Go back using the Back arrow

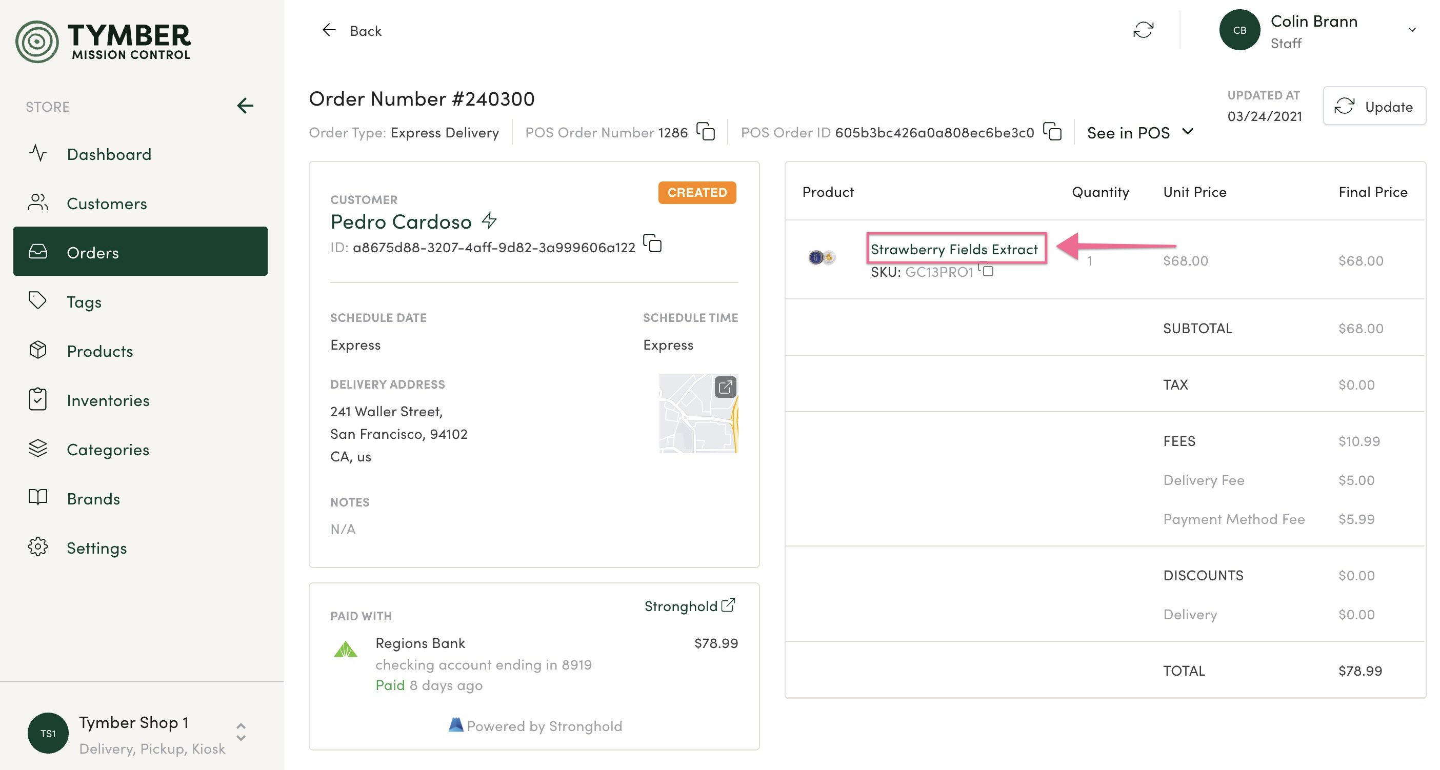coord(352,31)
